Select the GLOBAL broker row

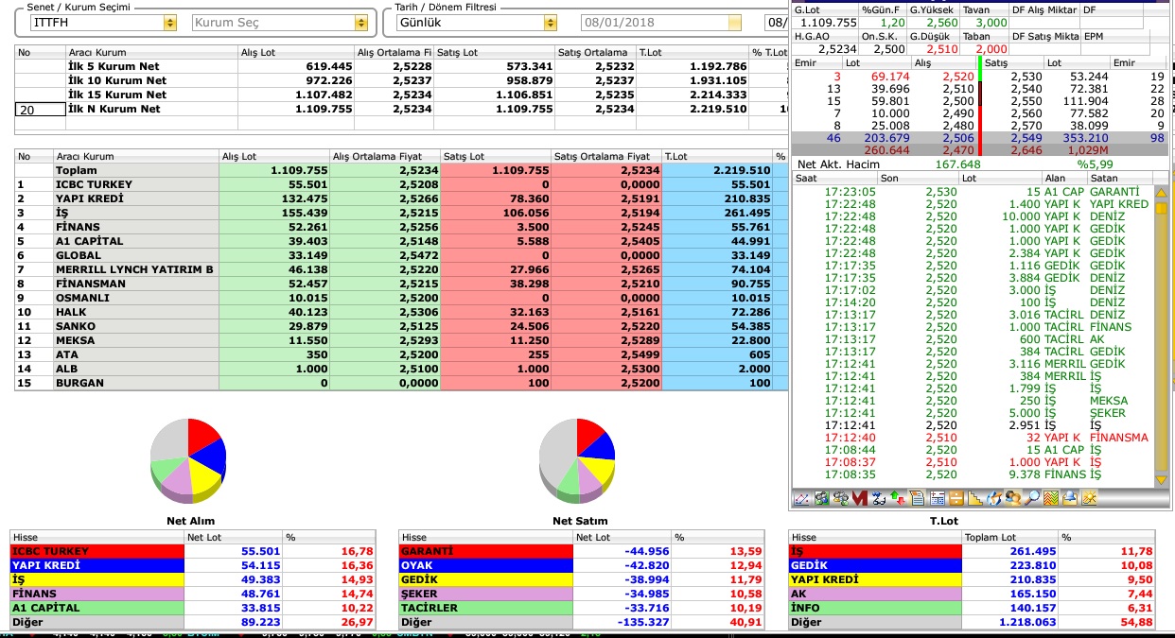point(401,255)
